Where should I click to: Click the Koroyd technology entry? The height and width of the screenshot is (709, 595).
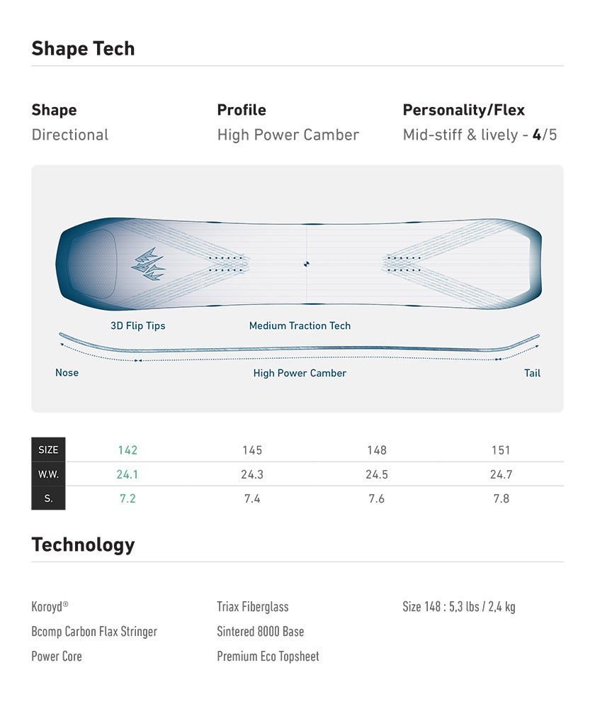point(50,606)
